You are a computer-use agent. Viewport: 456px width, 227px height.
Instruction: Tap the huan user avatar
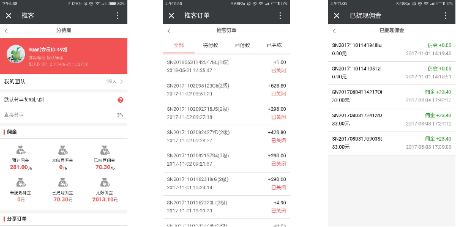[x=16, y=54]
